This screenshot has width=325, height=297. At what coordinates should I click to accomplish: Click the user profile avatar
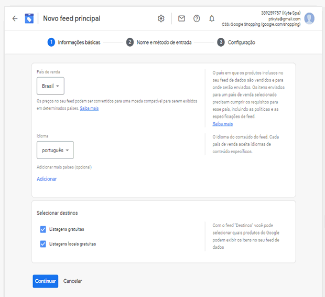tap(309, 18)
